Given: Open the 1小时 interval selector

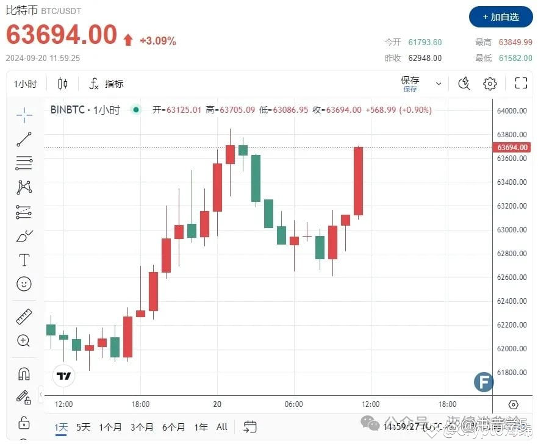Looking at the screenshot, I should [26, 84].
